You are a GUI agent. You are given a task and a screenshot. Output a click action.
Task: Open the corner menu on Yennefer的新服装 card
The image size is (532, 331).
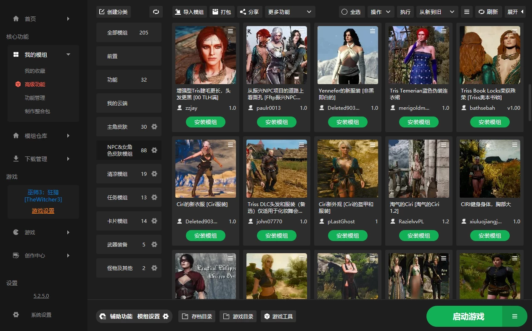(x=372, y=31)
